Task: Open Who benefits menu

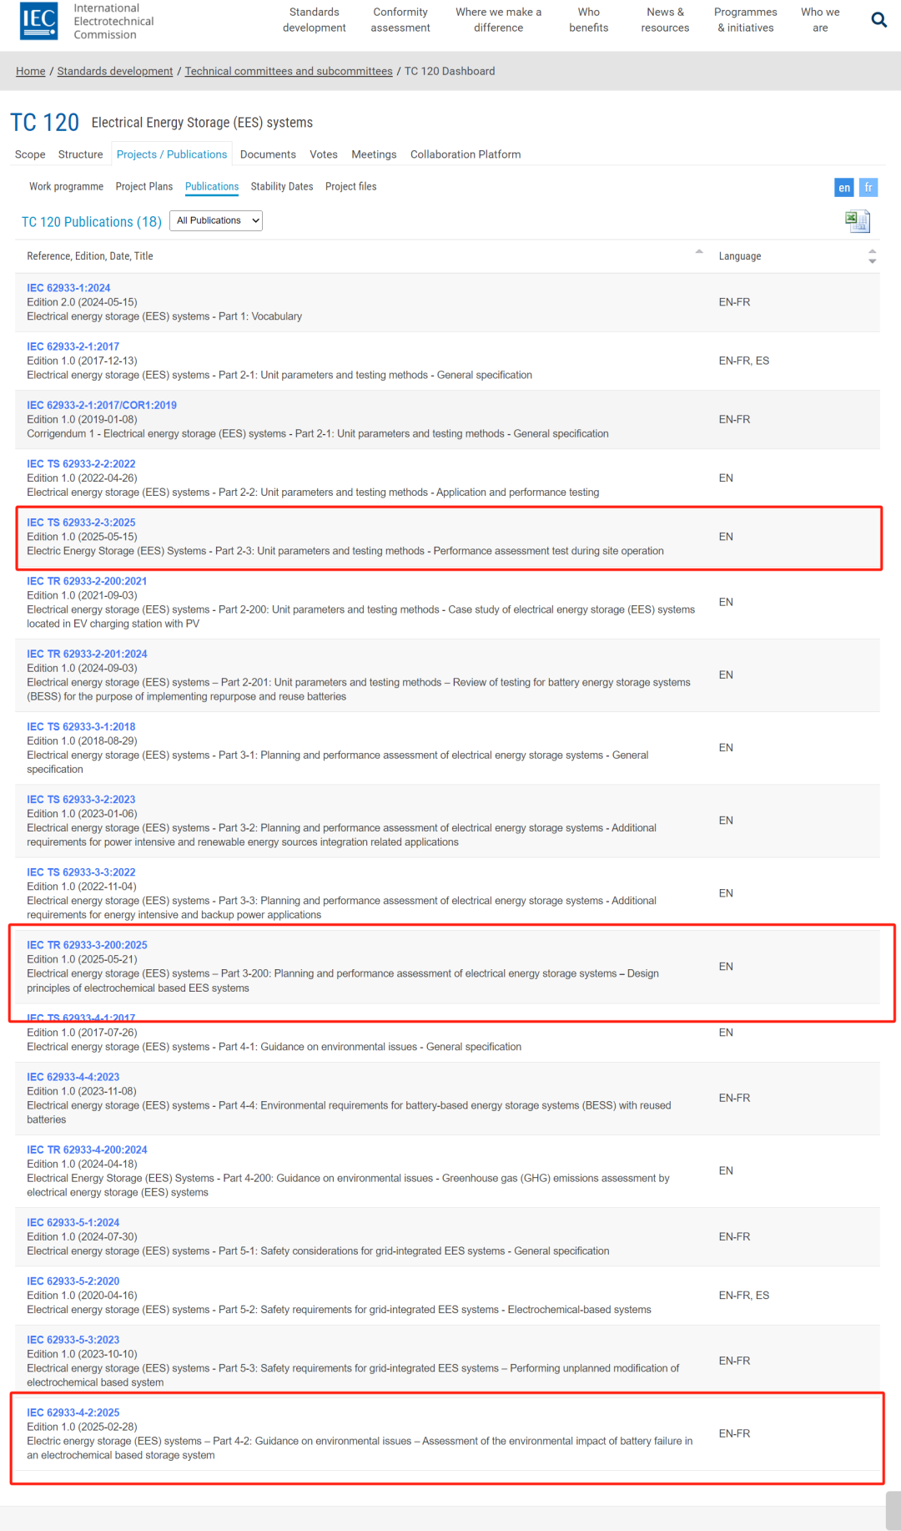Action: click(589, 20)
